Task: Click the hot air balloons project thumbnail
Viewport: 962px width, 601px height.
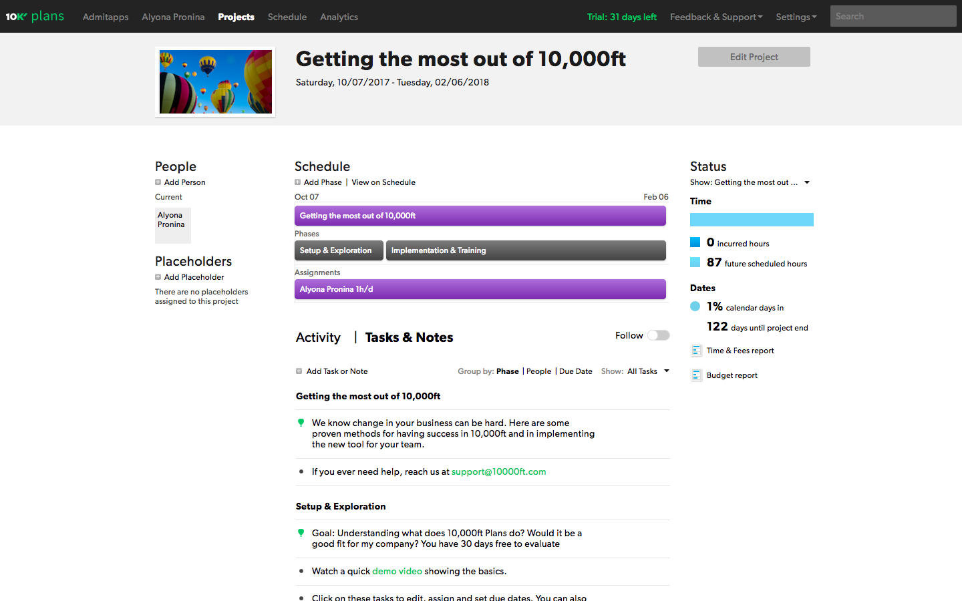Action: click(215, 82)
